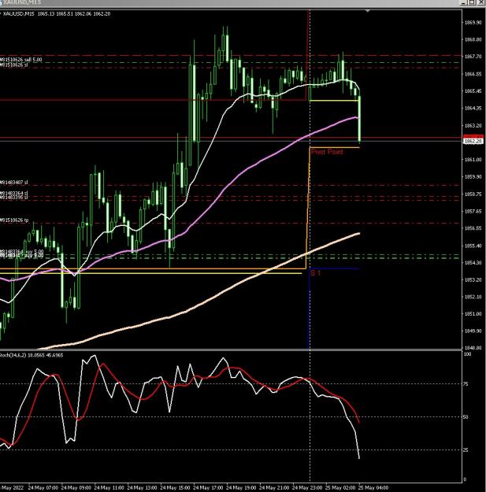
Task: Click the 1853.20 price scale label
Action: point(473,280)
